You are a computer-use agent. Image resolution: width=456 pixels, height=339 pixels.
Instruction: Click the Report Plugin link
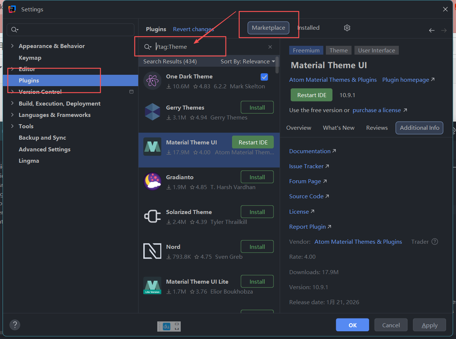310,226
